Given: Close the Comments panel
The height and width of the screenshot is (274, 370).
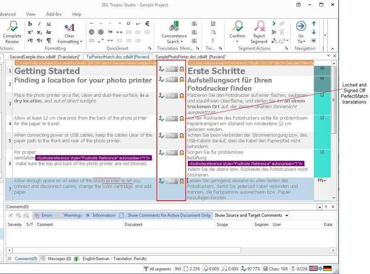Looking at the screenshot, I should click(x=333, y=207).
